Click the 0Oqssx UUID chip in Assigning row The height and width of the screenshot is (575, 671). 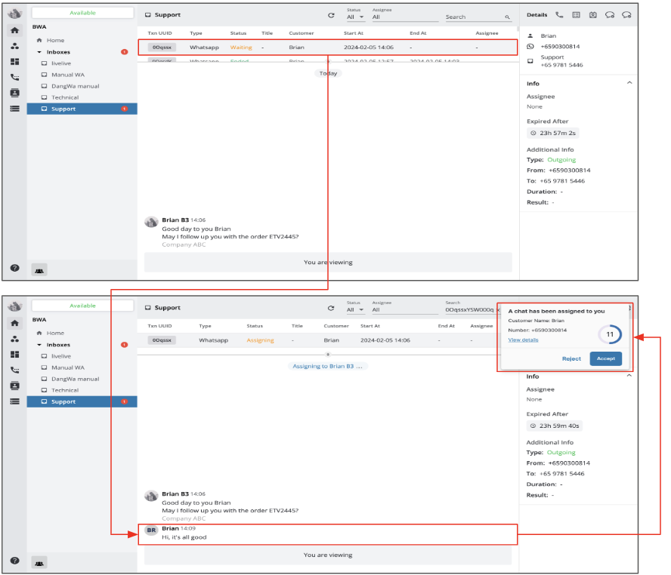click(162, 340)
